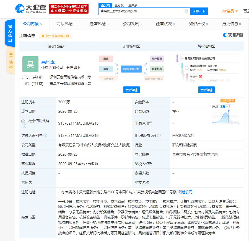Switch to the 查公司 search tab
This screenshot has height=241, width=249.
[x=105, y=5]
